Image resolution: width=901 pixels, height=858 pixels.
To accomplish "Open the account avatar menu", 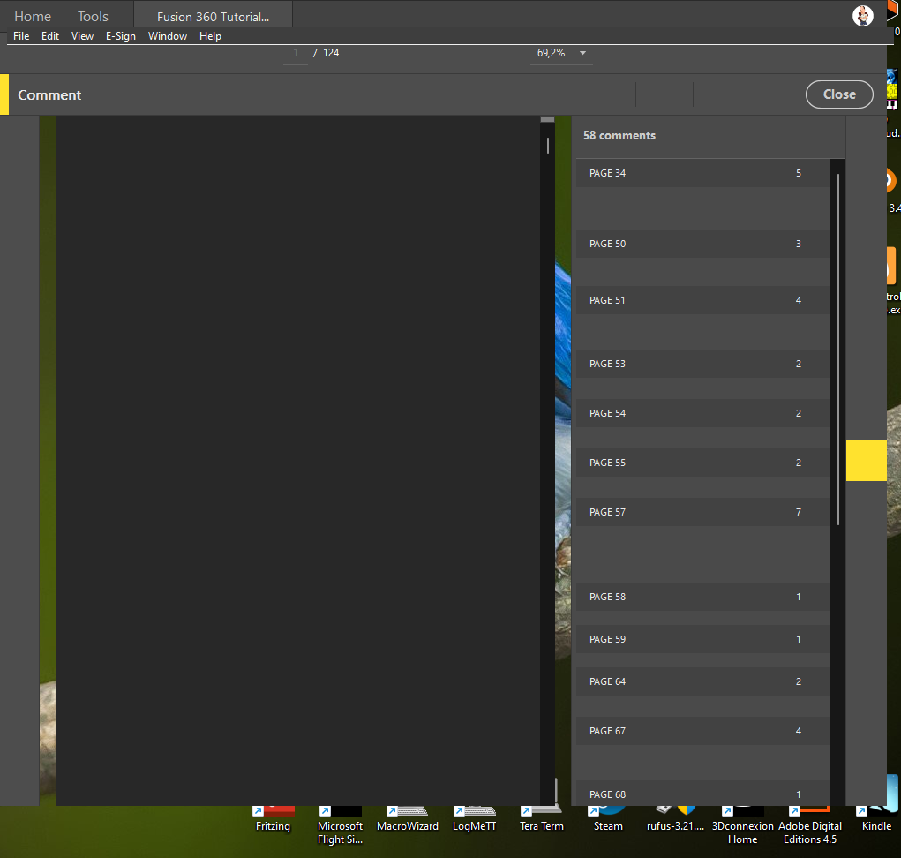I will pyautogui.click(x=862, y=16).
